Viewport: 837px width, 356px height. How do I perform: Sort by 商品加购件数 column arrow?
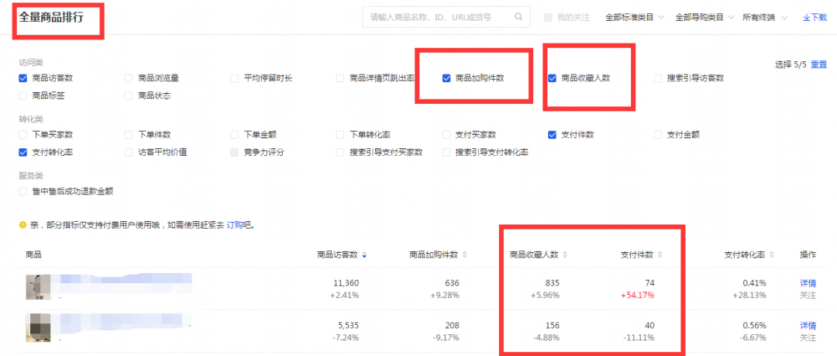464,255
